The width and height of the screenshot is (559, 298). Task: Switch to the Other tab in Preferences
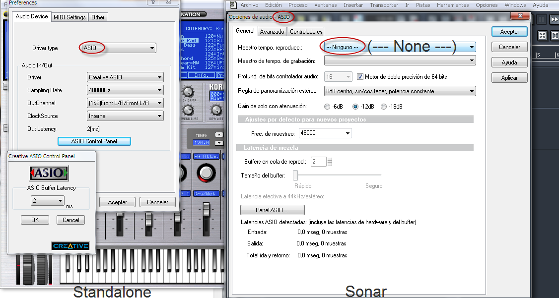click(98, 17)
